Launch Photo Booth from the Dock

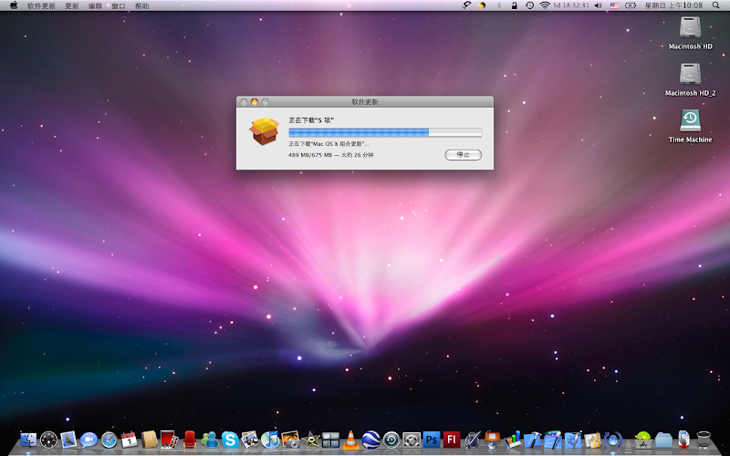(170, 440)
